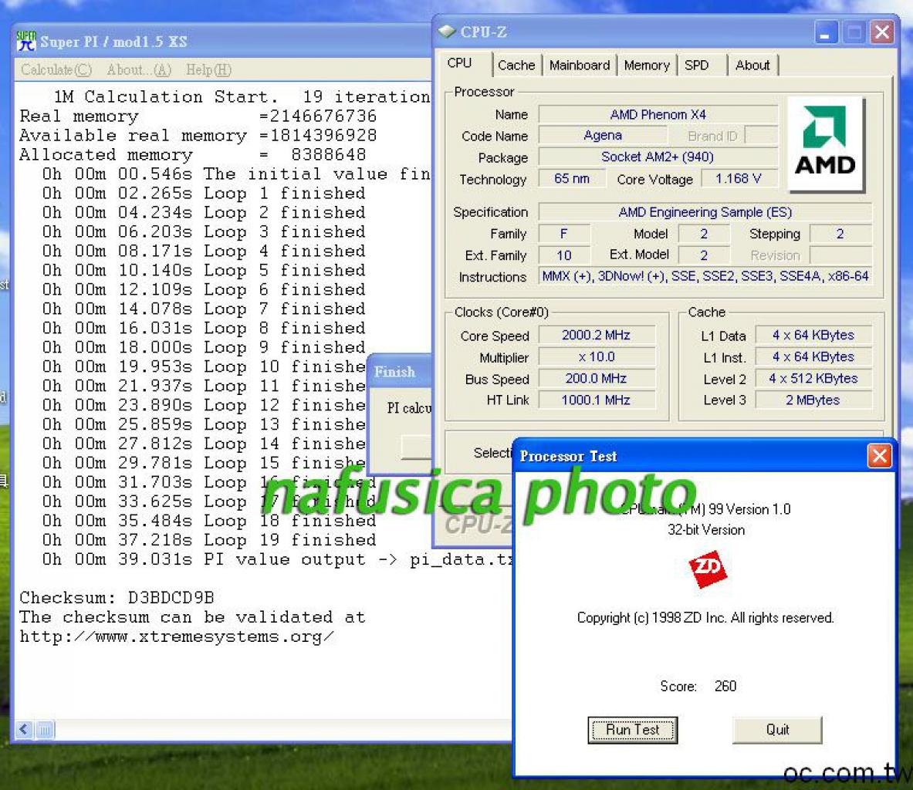Click the Super PI title bar icon
The image size is (913, 790).
[26, 42]
